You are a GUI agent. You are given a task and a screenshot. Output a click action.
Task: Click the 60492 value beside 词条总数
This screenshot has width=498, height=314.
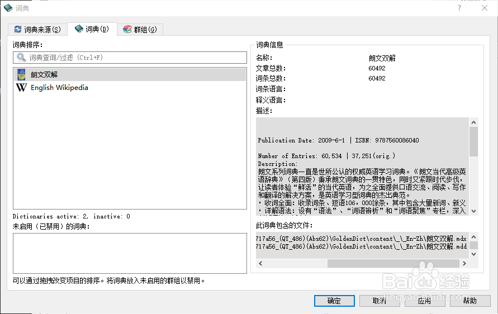[x=377, y=78]
